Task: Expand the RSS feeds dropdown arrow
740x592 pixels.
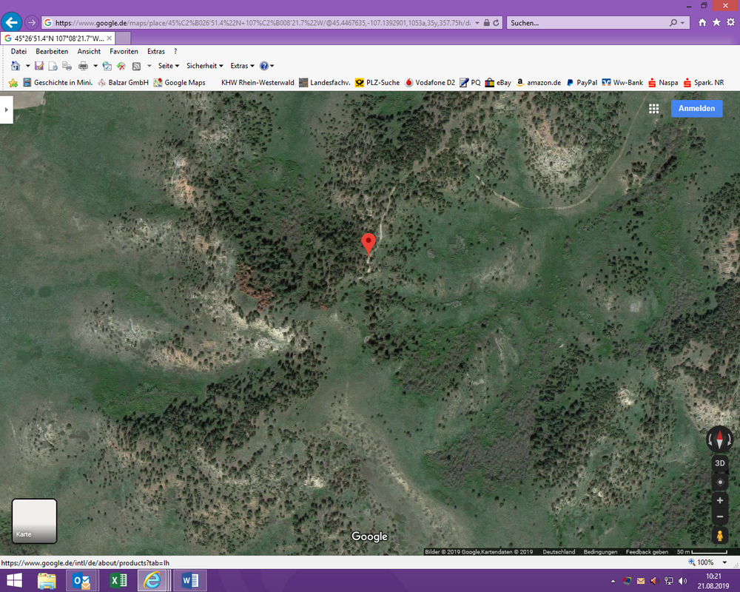Action: (149, 66)
